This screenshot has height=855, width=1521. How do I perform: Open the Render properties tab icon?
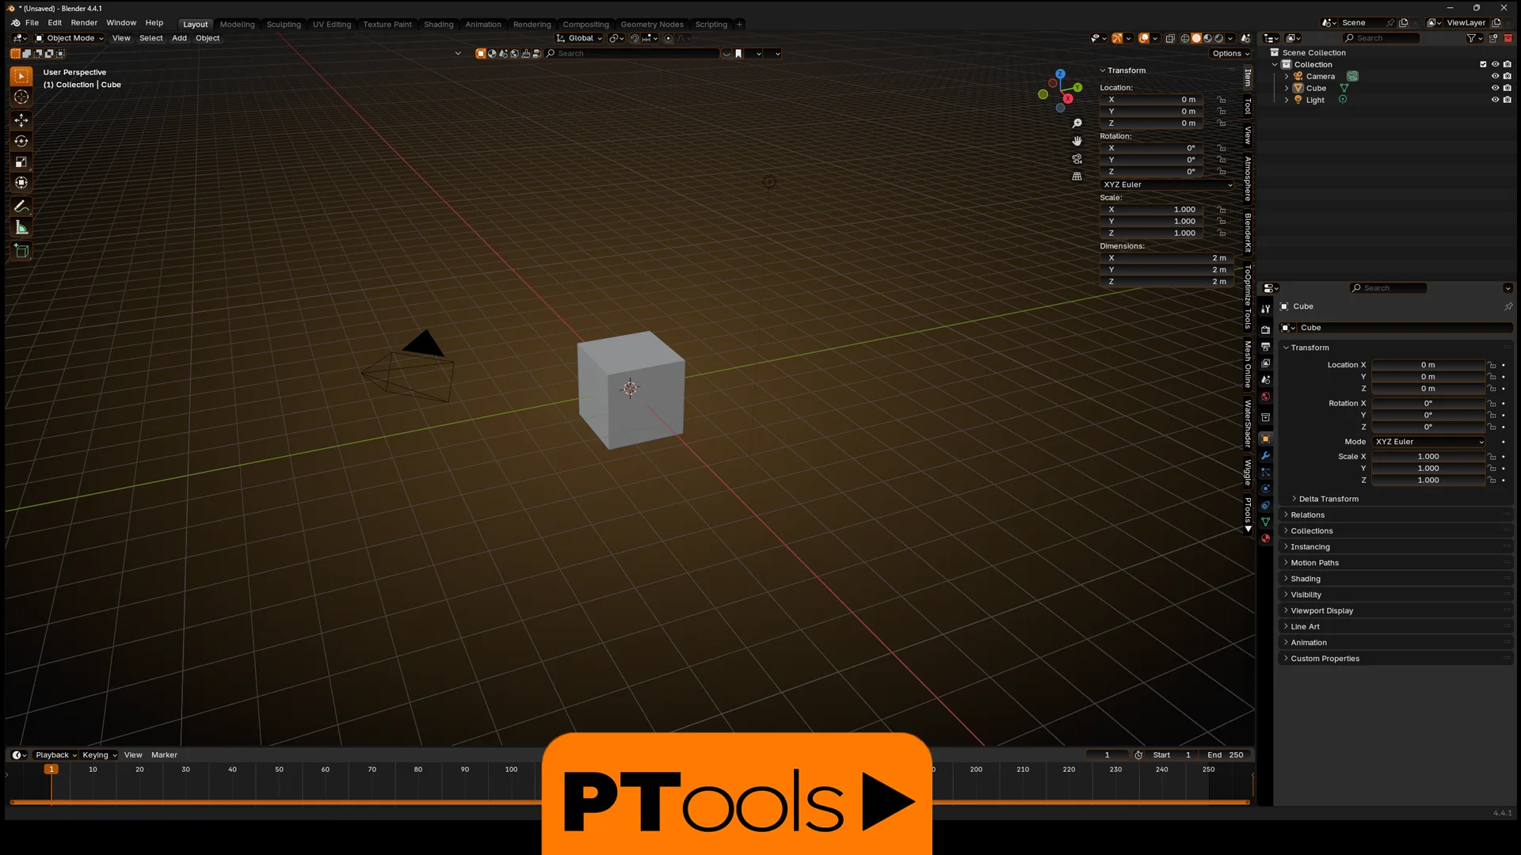1265,329
